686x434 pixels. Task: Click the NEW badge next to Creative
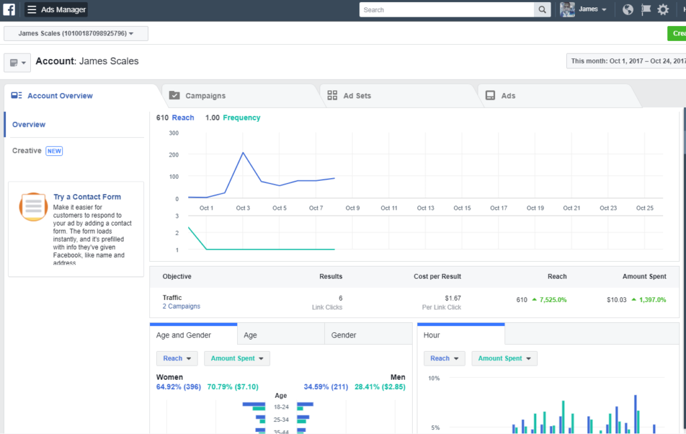click(x=54, y=151)
